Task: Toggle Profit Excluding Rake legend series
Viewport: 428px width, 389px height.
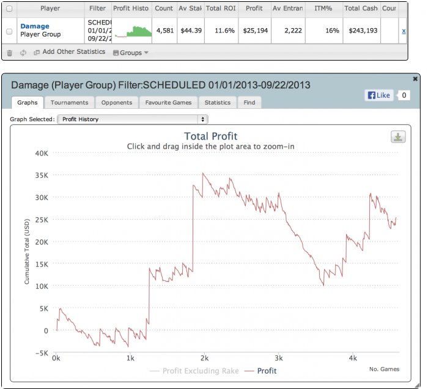Action: (194, 371)
